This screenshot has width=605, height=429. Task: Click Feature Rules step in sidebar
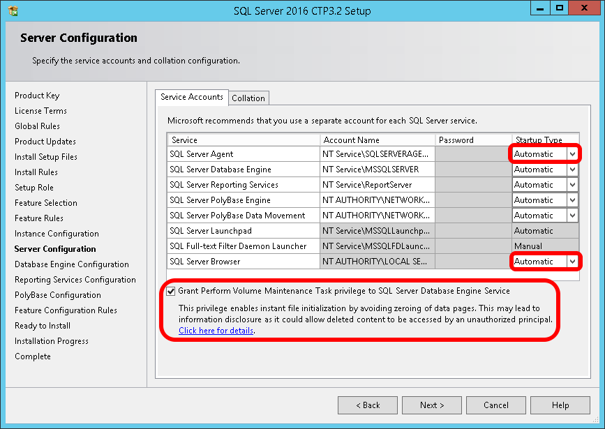pyautogui.click(x=39, y=218)
